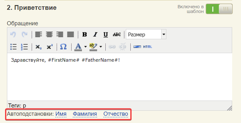Viewport: 241px width, 123px height.
Task: Insert a bulleted list
Action: (x=13, y=47)
